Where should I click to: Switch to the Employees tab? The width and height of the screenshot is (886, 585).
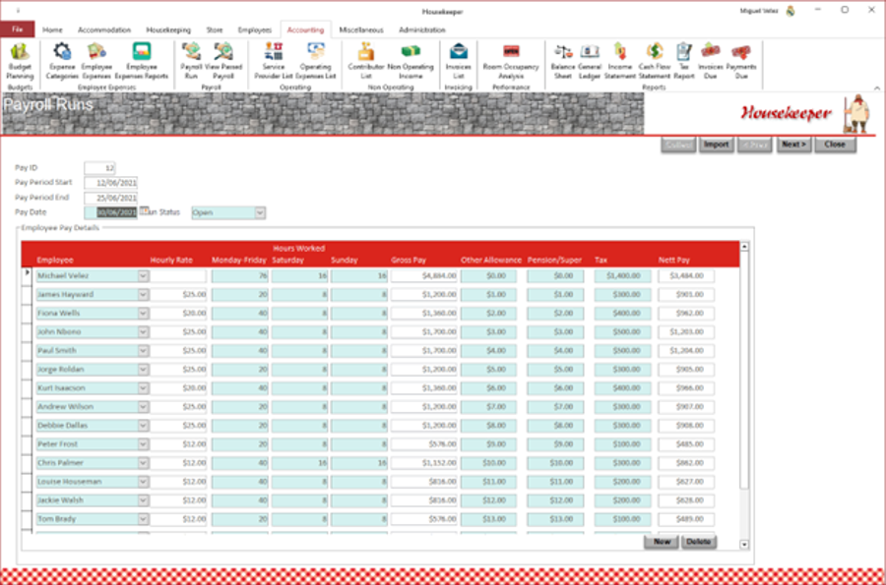pyautogui.click(x=254, y=29)
